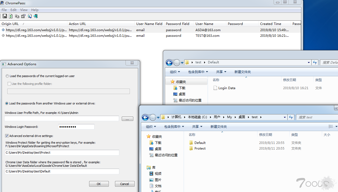This screenshot has width=338, height=192.
Task: Click the view layout icon in test window
Action: pyautogui.click(x=330, y=126)
